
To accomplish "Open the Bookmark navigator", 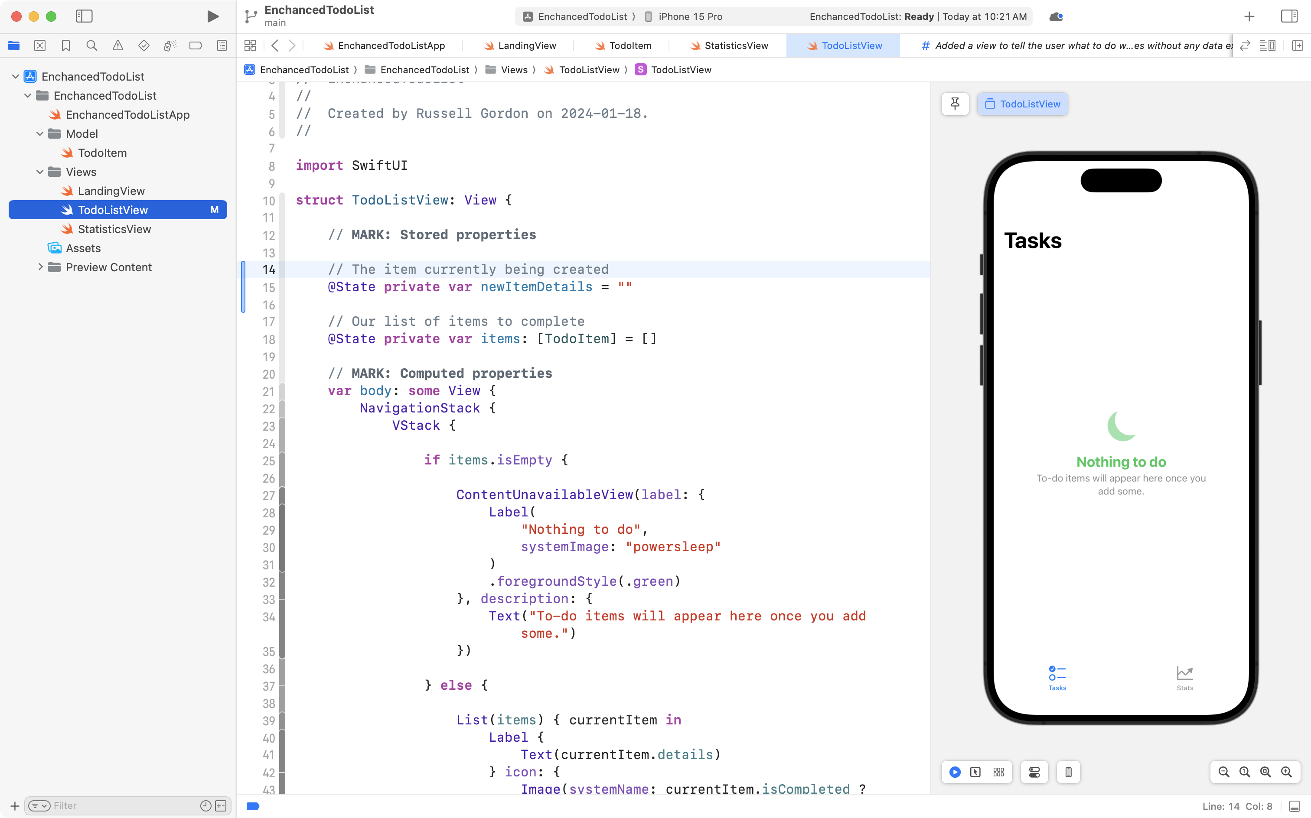I will coord(65,45).
